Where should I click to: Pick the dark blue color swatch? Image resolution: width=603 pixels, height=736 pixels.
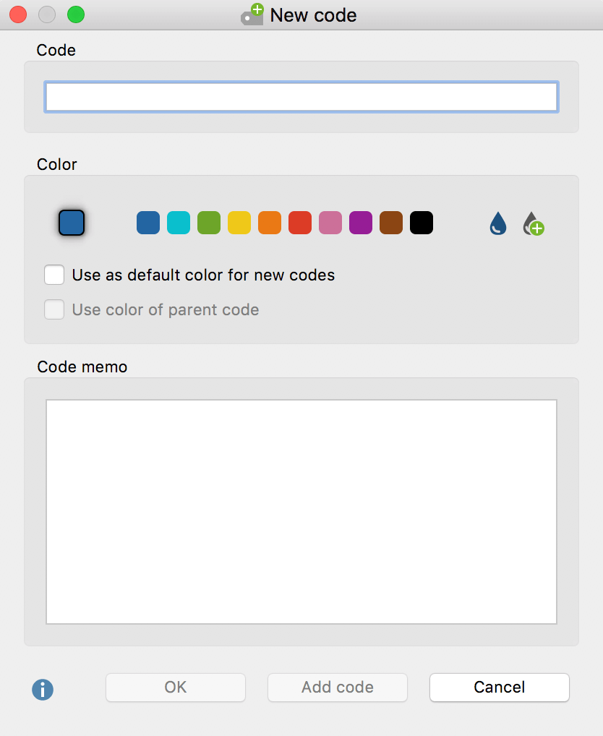pyautogui.click(x=148, y=223)
